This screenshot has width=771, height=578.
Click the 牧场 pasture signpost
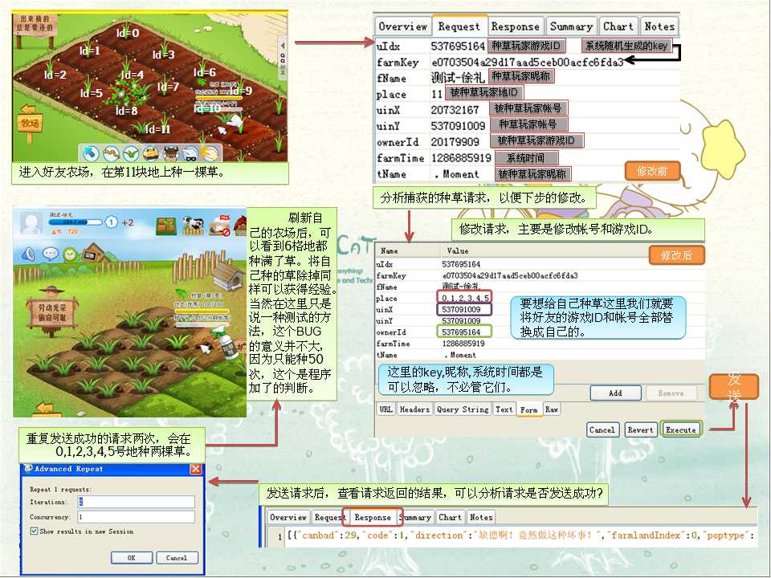pos(29,122)
